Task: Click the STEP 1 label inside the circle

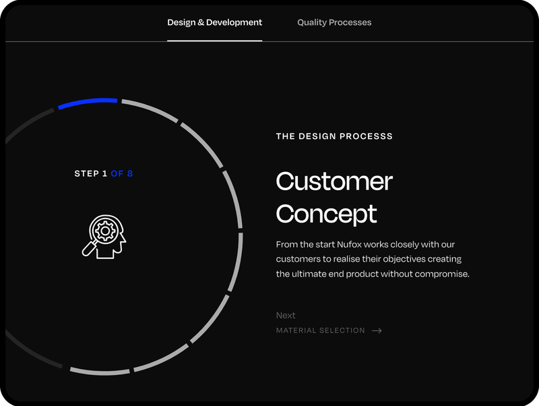Action: 91,174
